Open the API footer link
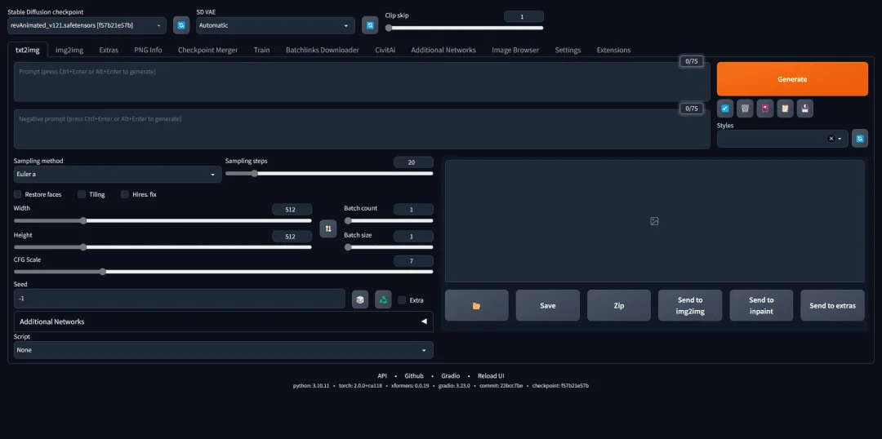Viewport: 882px width, 439px height. [382, 375]
